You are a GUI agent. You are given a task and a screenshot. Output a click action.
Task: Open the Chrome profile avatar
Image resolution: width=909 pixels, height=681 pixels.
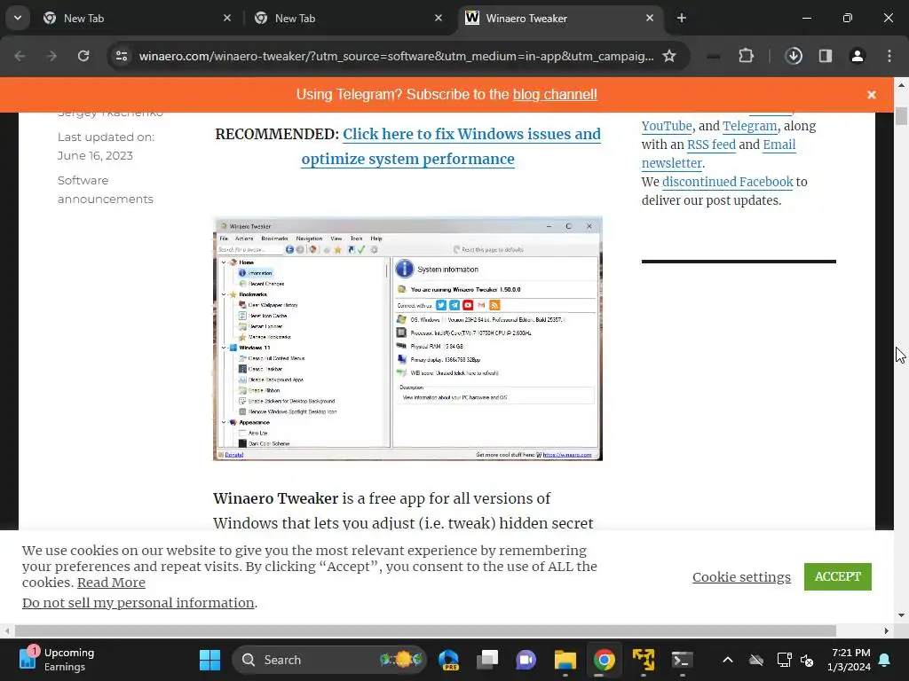point(858,56)
